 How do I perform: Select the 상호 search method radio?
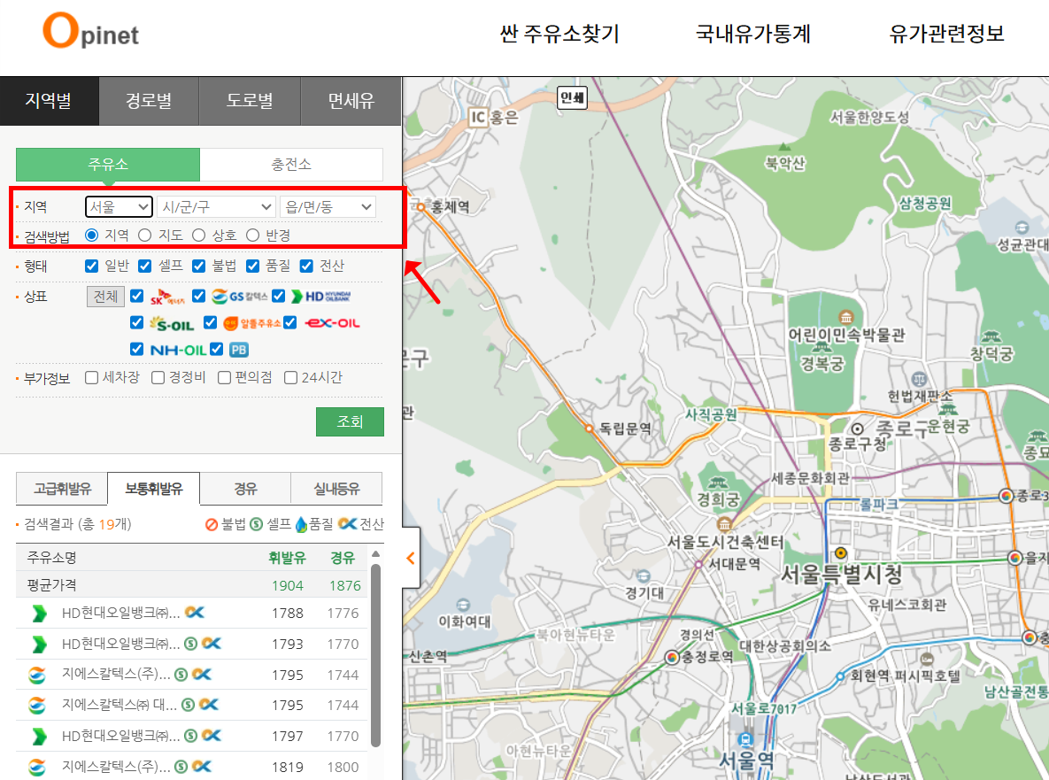click(198, 236)
